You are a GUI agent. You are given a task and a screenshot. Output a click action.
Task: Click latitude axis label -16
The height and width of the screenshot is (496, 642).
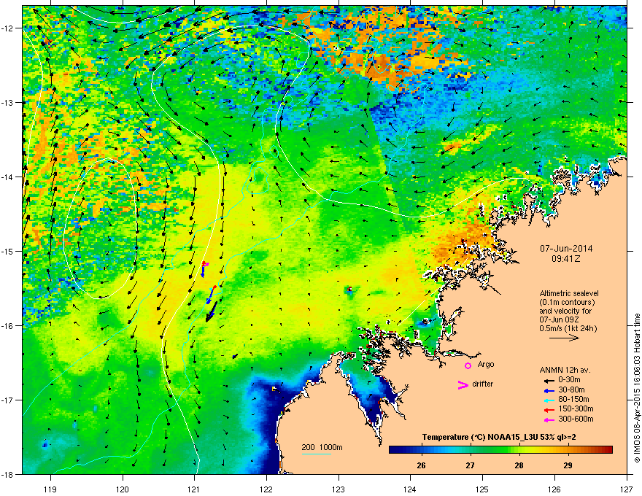tap(7, 326)
